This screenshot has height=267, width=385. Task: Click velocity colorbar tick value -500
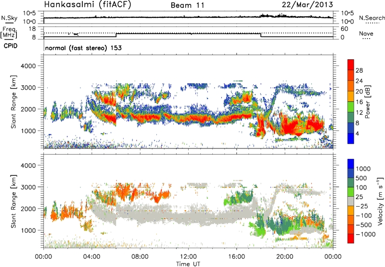pyautogui.click(x=364, y=225)
